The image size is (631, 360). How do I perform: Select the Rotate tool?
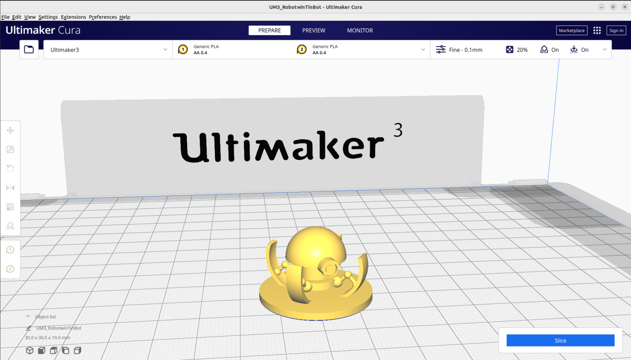click(10, 168)
